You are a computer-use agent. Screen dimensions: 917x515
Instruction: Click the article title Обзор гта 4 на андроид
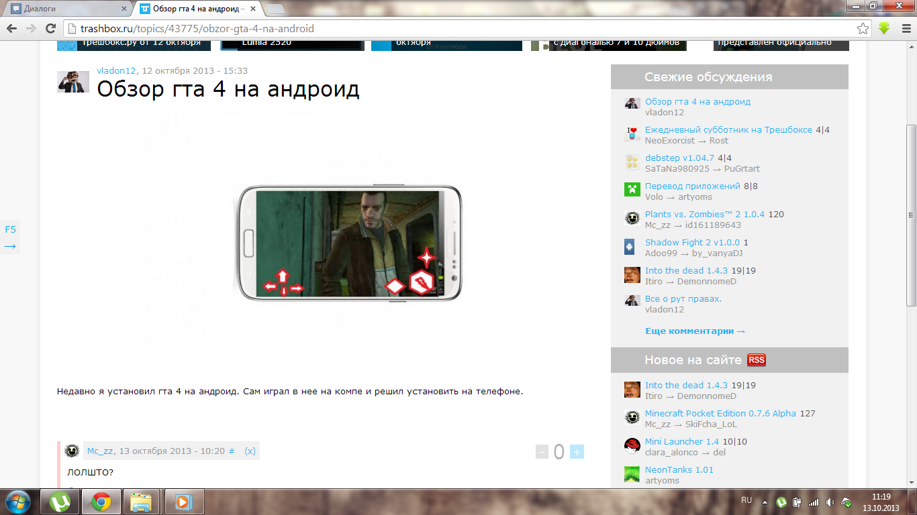pyautogui.click(x=228, y=89)
